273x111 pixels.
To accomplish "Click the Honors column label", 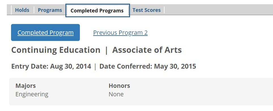I will pos(119,86).
